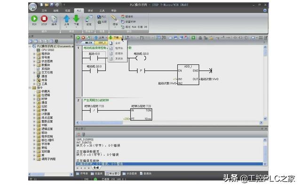Image resolution: width=301 pixels, height=188 pixels.
Task: Open PLC information in ribbon
Action: pos(102,17)
